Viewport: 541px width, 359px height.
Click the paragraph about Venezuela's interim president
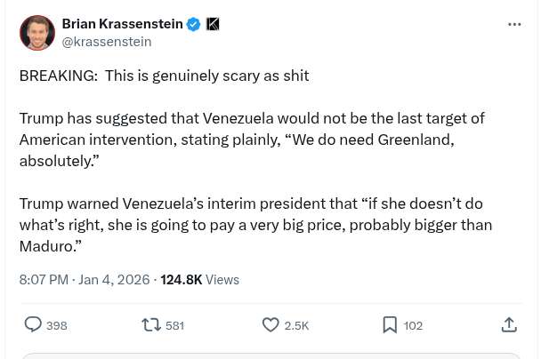pyautogui.click(x=255, y=225)
